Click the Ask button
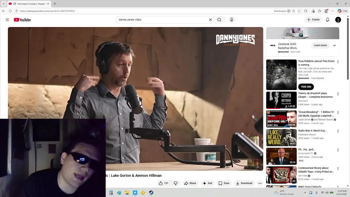 tap(207, 183)
